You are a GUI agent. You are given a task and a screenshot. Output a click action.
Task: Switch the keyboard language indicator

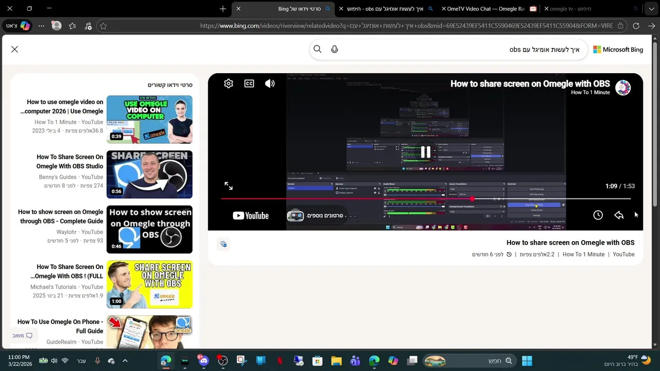click(81, 361)
